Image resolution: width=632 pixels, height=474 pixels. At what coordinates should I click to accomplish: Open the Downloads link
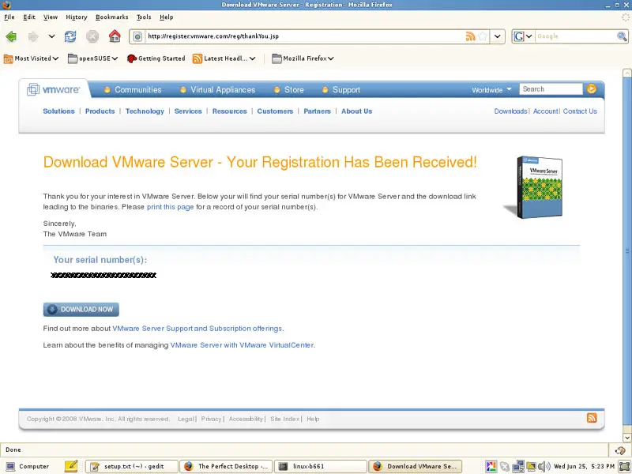click(x=510, y=111)
